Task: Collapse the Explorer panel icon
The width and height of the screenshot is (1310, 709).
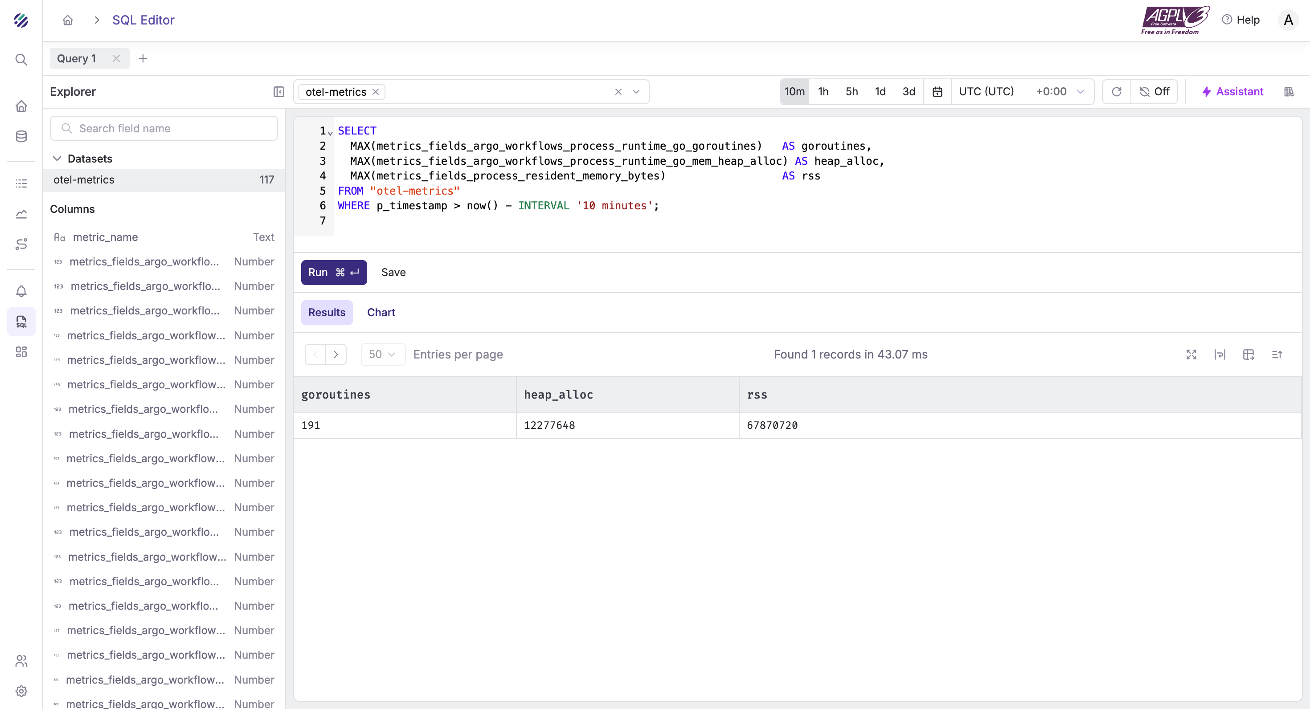Action: 278,91
